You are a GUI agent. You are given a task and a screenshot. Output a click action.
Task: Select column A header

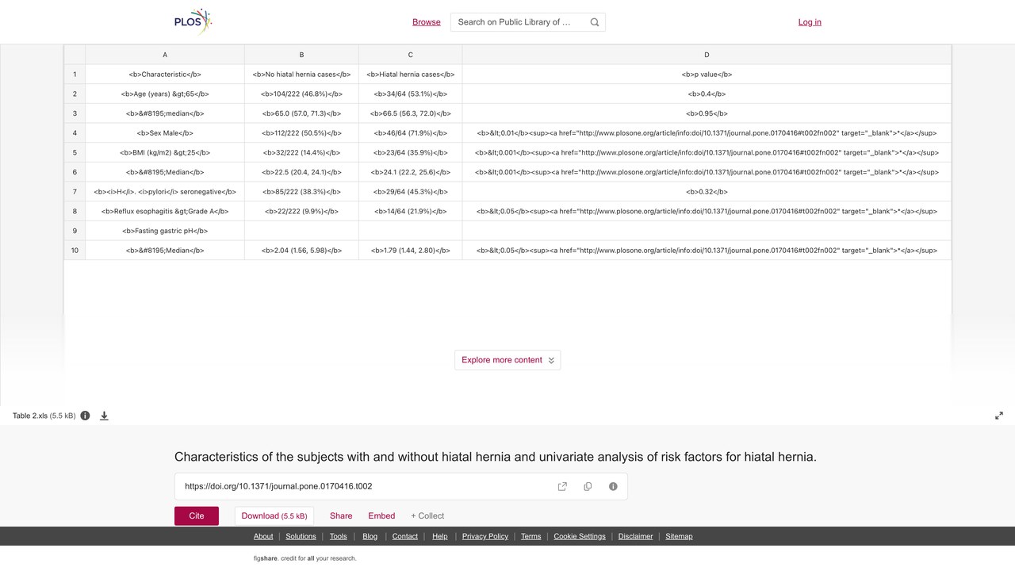click(x=165, y=55)
